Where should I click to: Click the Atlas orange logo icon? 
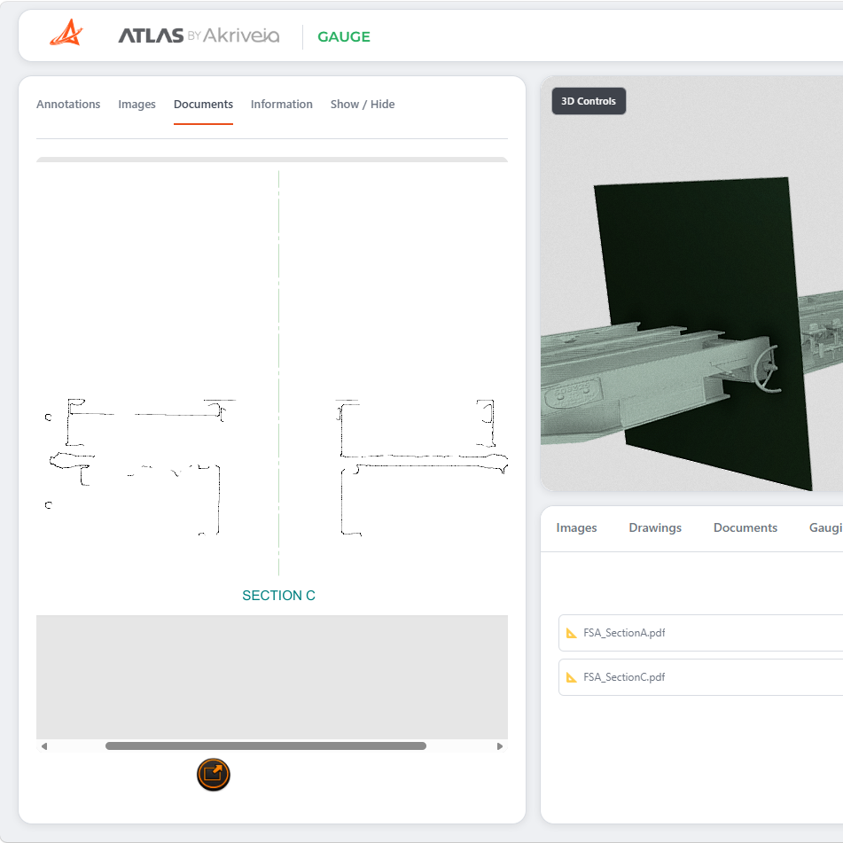point(66,34)
